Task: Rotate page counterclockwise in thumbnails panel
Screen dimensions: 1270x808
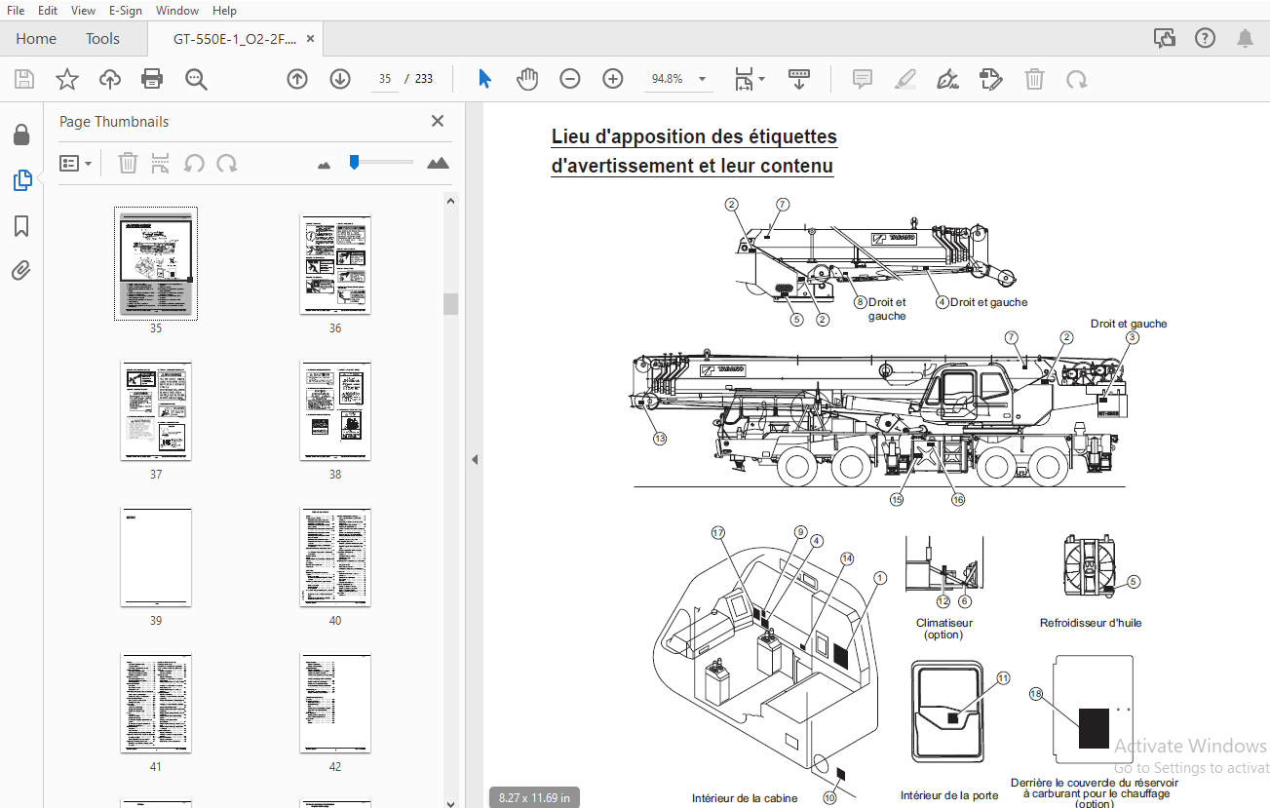Action: (x=194, y=163)
